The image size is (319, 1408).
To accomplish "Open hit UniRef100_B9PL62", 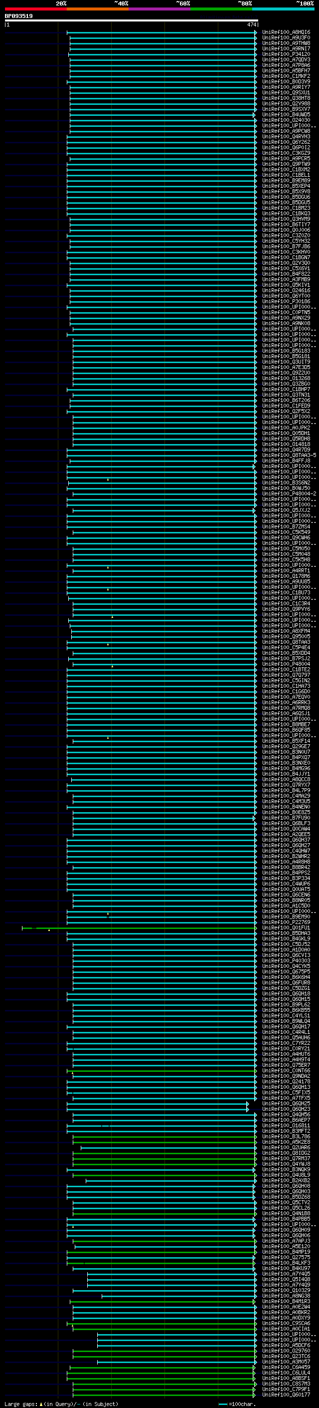I will click(x=286, y=1004).
